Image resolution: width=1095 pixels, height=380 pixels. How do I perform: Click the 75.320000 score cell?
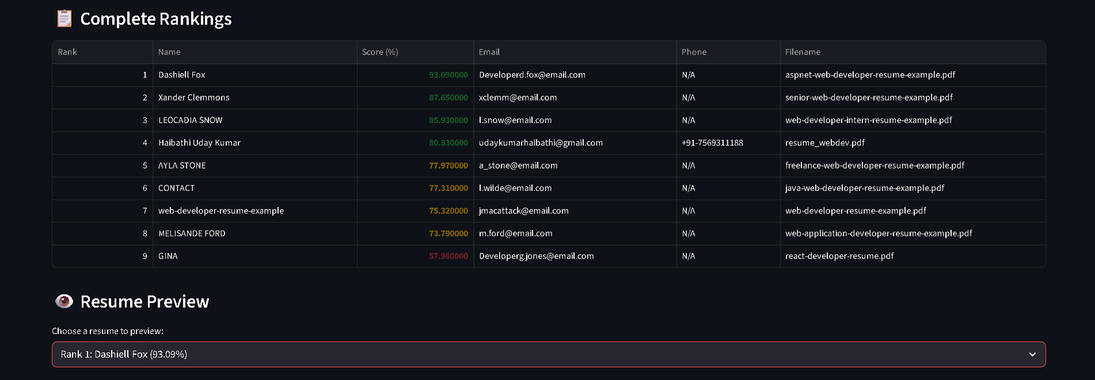415,211
